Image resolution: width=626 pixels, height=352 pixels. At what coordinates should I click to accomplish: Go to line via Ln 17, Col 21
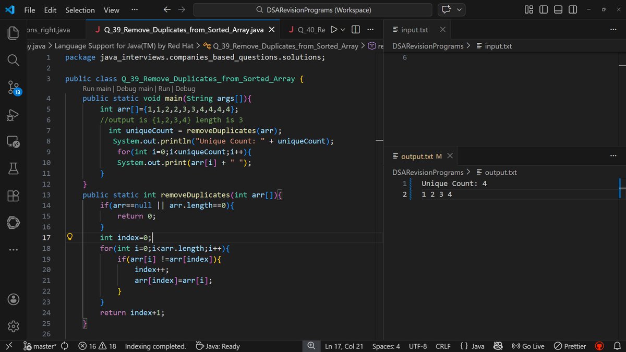click(344, 346)
